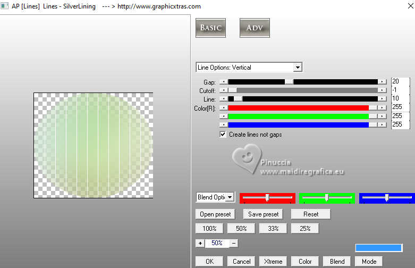
Task: Click the blue color swatch bar
Action: (378, 248)
